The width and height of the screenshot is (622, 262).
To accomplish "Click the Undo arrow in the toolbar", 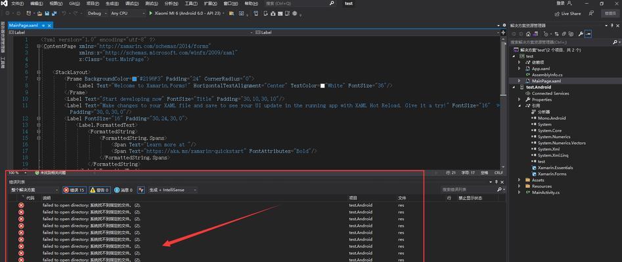I will click(64, 14).
